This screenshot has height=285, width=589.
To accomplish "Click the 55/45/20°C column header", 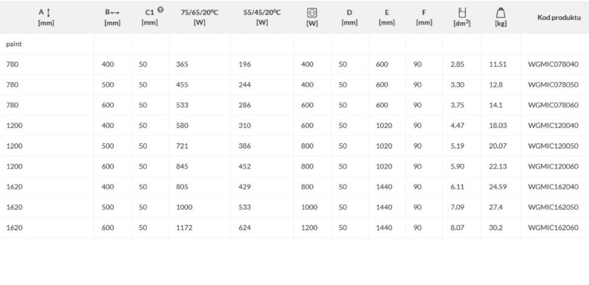I will pos(262,17).
